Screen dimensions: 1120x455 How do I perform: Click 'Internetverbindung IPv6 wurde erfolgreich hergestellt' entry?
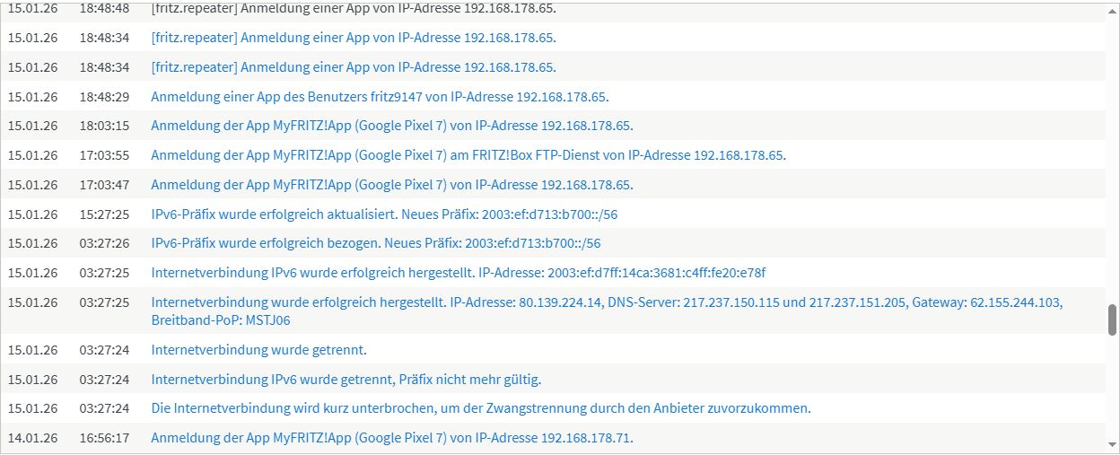(x=458, y=273)
